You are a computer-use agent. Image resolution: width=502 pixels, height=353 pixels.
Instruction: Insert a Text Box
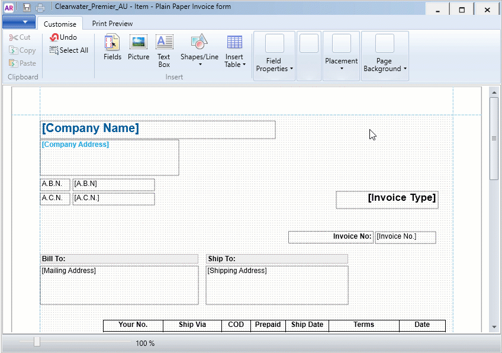tap(164, 51)
